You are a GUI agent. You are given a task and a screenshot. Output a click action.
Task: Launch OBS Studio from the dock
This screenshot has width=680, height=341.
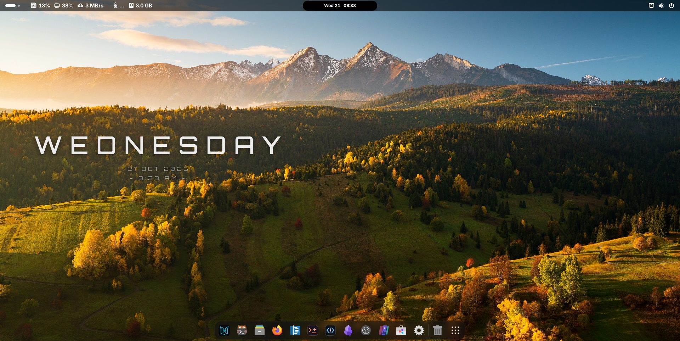pos(366,330)
